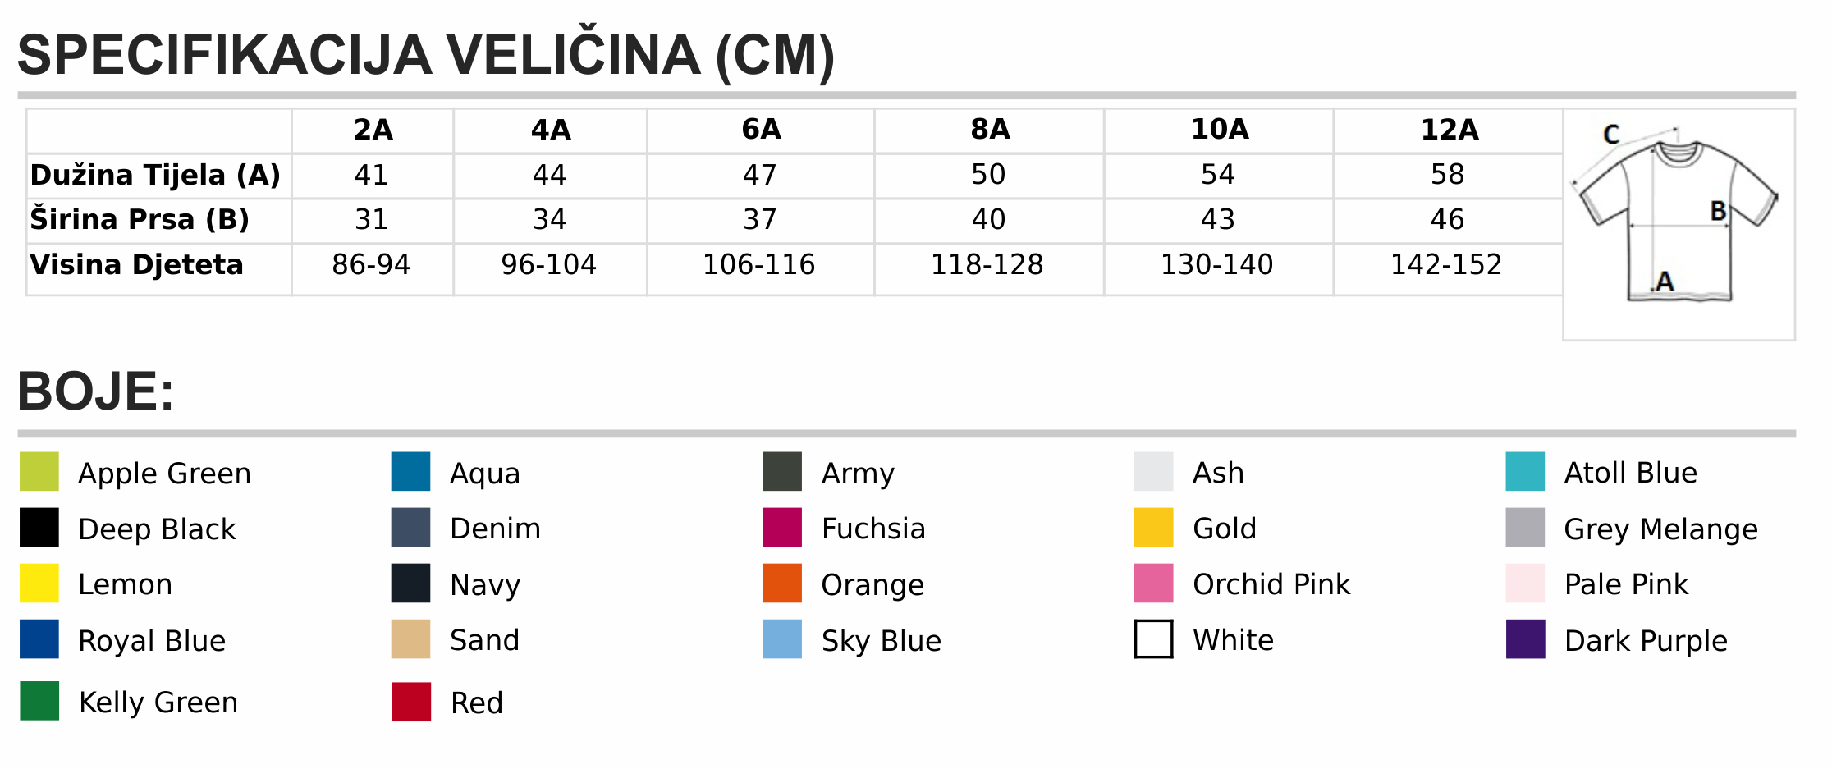
Task: Choose the Army color swatch
Action: click(x=782, y=472)
